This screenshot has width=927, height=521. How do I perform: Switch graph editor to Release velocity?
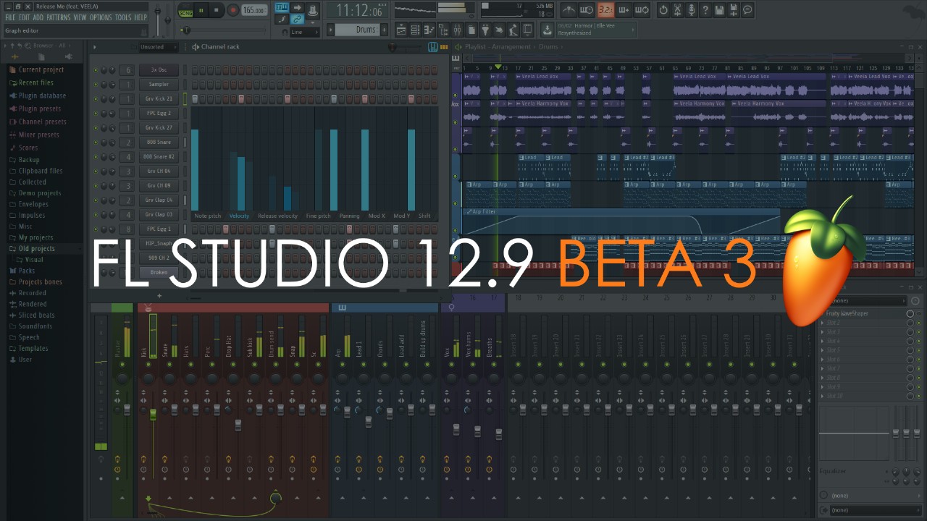(x=277, y=216)
